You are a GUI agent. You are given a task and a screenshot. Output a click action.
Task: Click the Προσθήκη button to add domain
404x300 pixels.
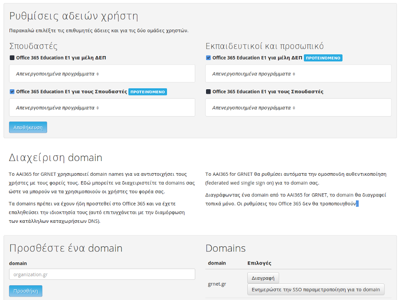(x=26, y=291)
